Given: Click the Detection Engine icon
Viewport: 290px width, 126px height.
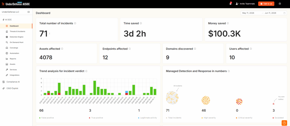Looking at the screenshot, I should pyautogui.click(x=7, y=37).
